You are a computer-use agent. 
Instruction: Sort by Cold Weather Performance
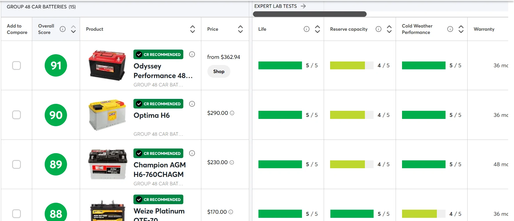coord(461,29)
